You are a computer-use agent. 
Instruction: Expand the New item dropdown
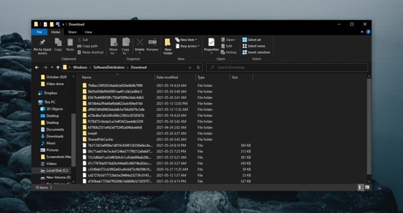pyautogui.click(x=187, y=40)
